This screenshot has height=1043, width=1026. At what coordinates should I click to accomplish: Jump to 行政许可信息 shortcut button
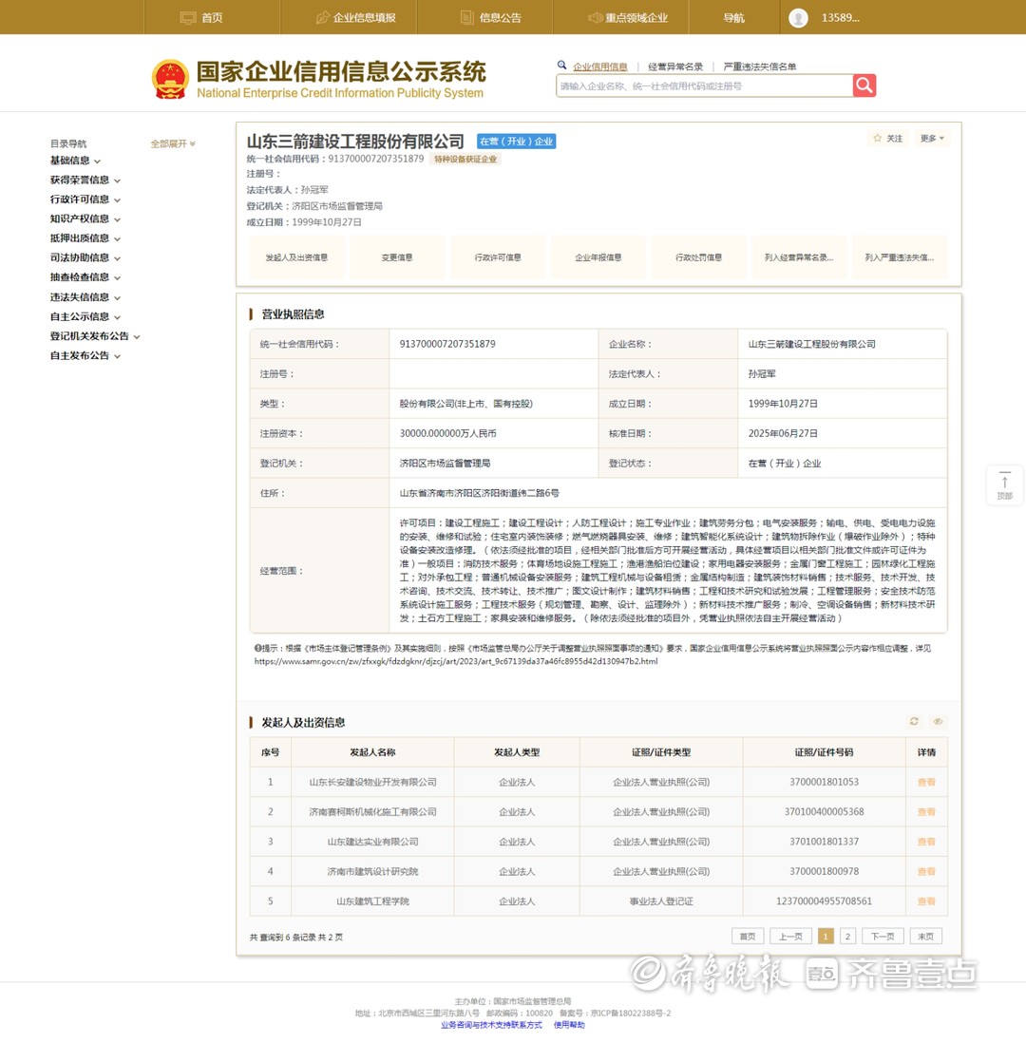498,257
